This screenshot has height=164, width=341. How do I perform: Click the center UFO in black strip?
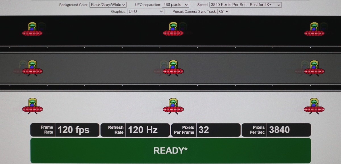pos(173,29)
